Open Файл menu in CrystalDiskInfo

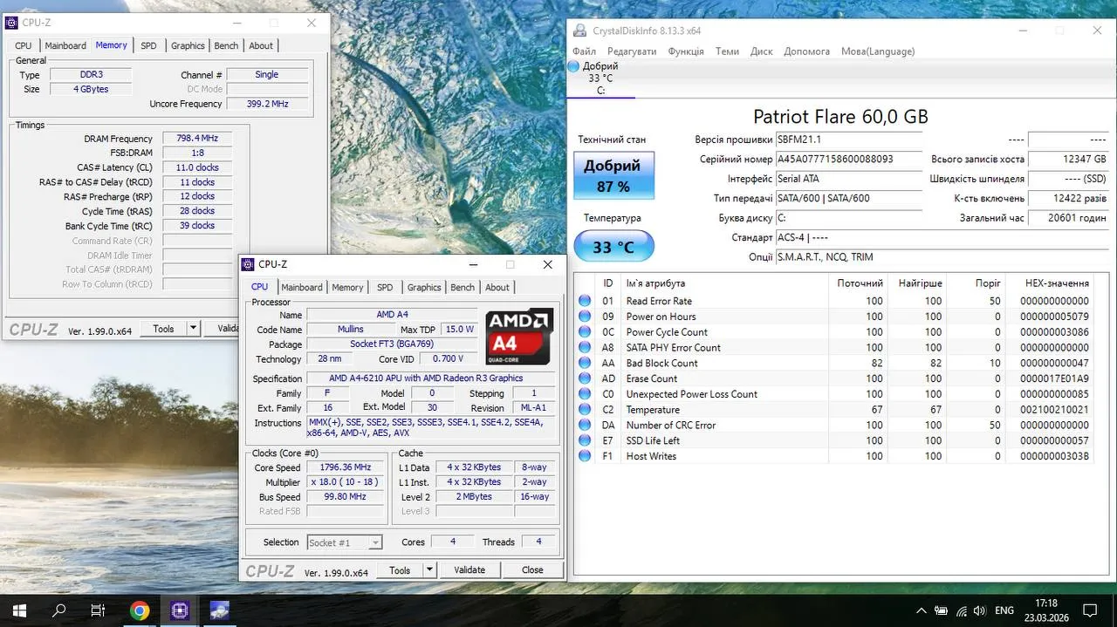pyautogui.click(x=584, y=51)
